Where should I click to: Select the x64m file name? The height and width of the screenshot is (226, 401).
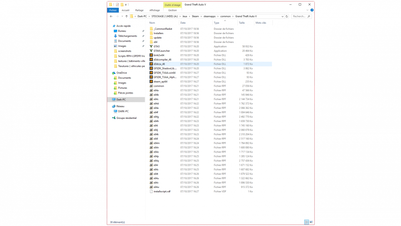click(x=156, y=143)
